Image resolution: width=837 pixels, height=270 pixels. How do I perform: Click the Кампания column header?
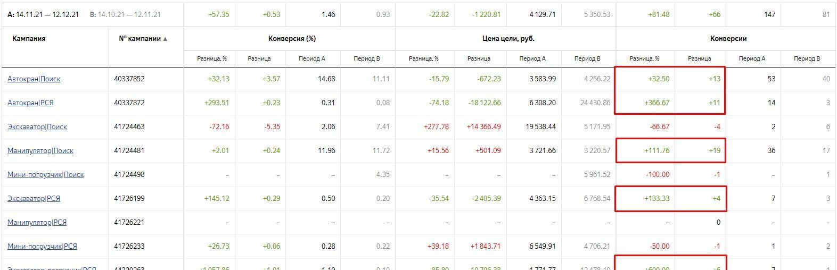point(29,39)
